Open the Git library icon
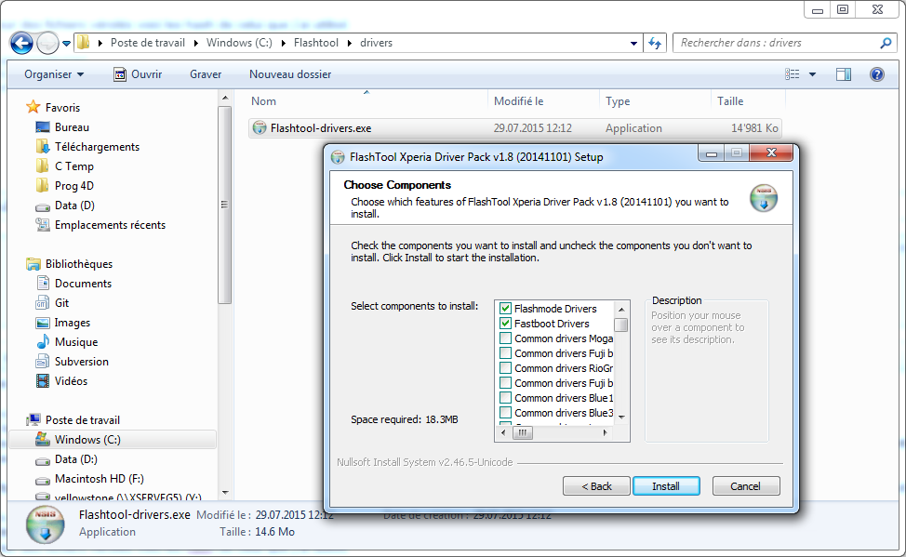 pos(43,303)
